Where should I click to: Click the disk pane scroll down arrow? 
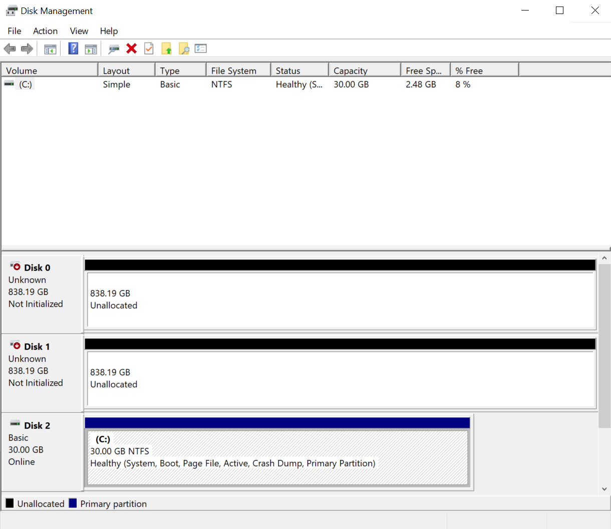click(604, 489)
